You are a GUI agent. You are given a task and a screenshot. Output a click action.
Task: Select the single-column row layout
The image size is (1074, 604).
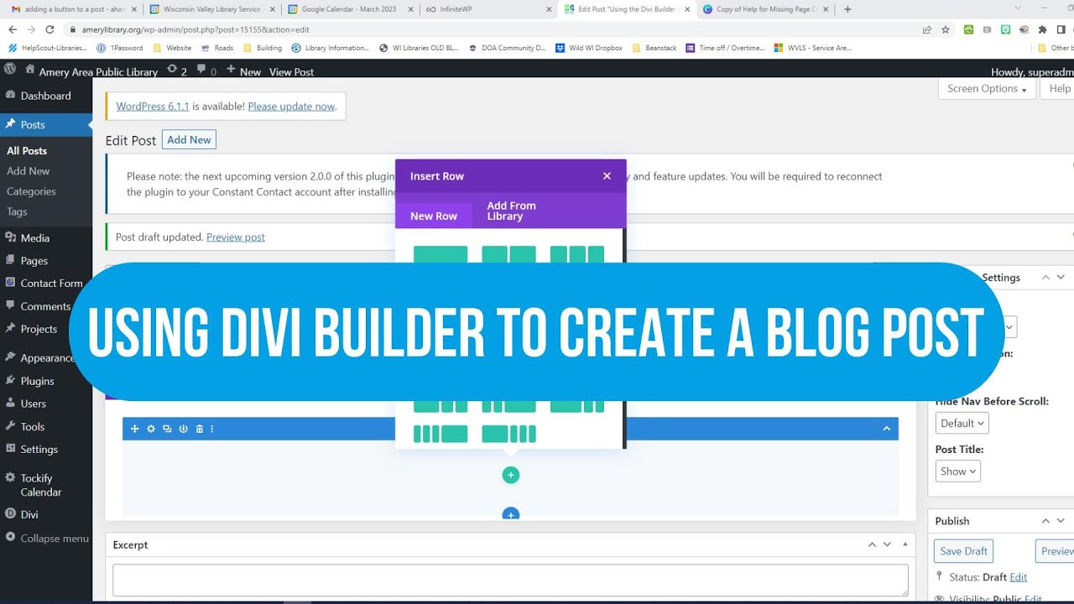pos(441,254)
